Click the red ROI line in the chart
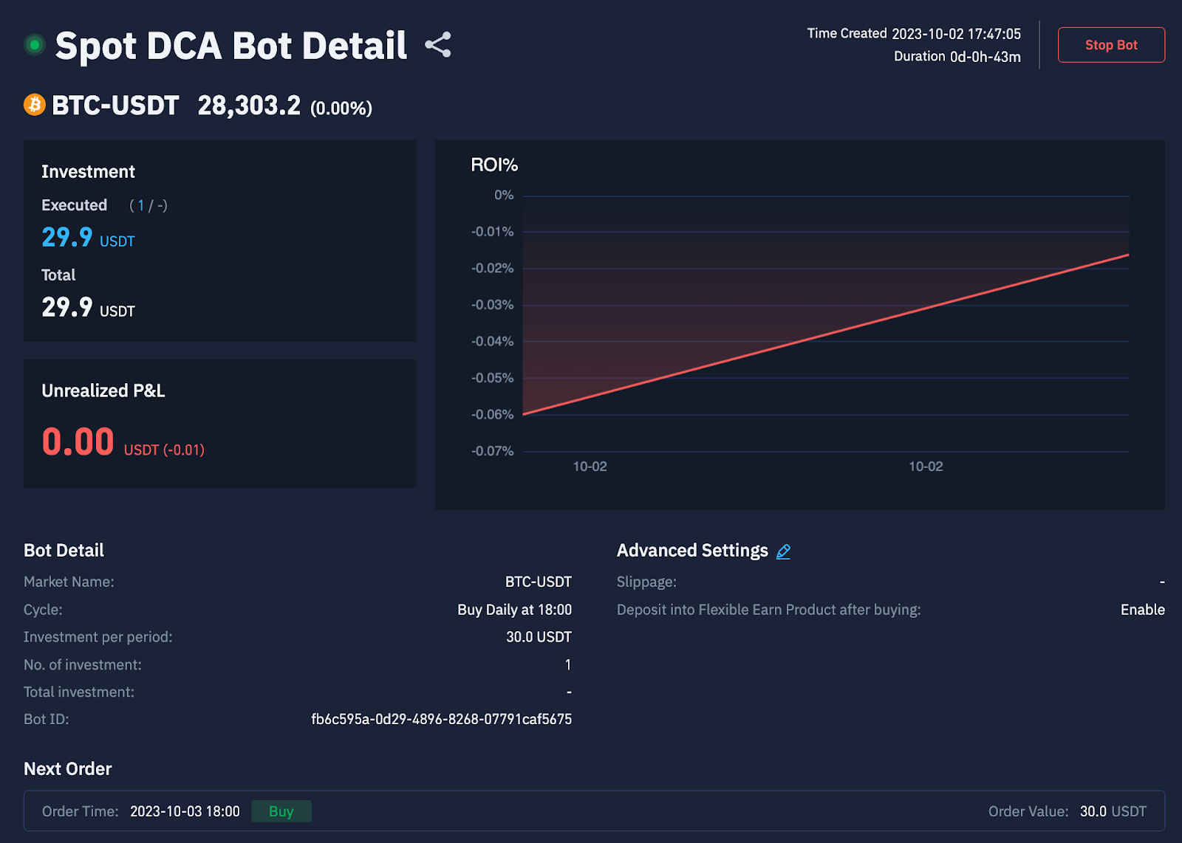The height and width of the screenshot is (843, 1182). pos(826,334)
